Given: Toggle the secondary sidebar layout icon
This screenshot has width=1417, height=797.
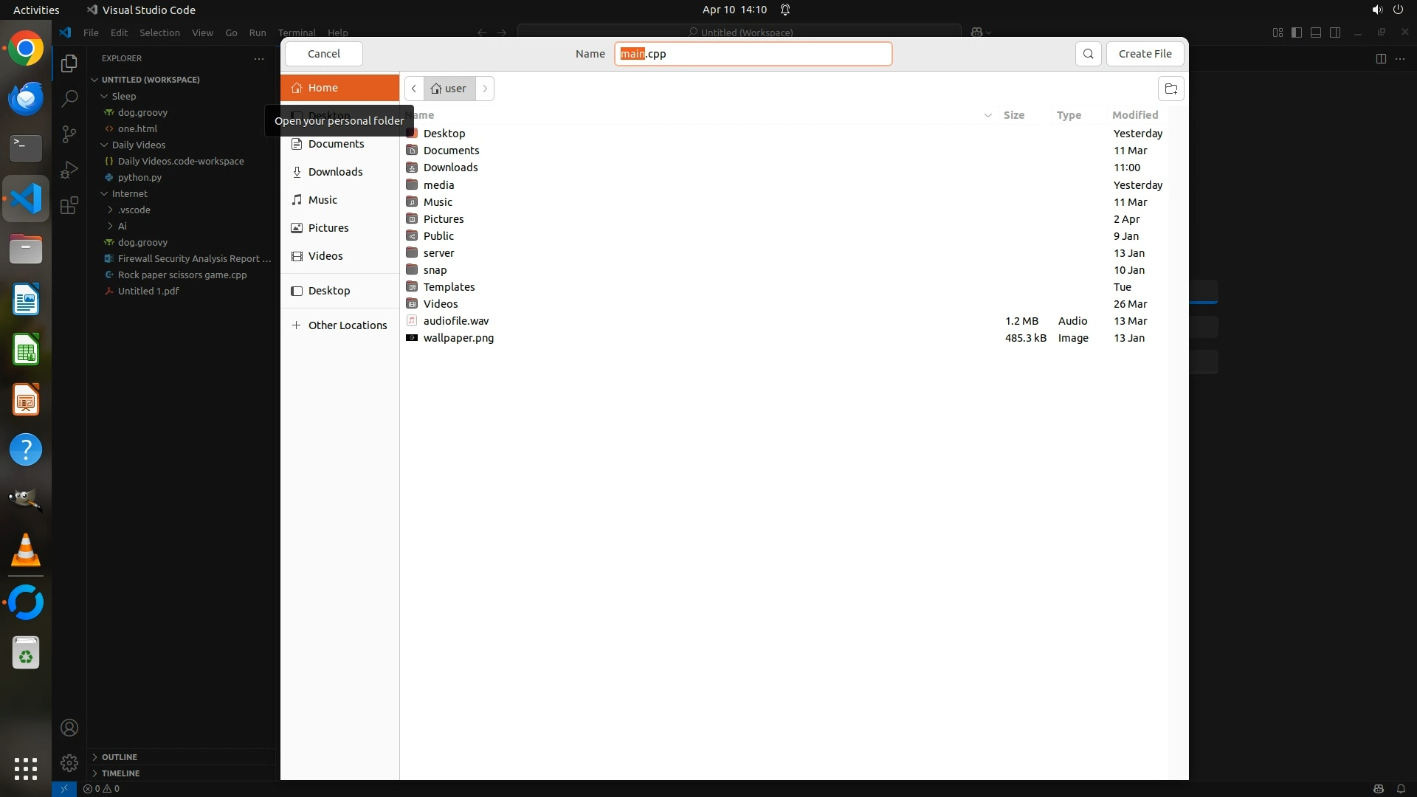Looking at the screenshot, I should (1335, 32).
